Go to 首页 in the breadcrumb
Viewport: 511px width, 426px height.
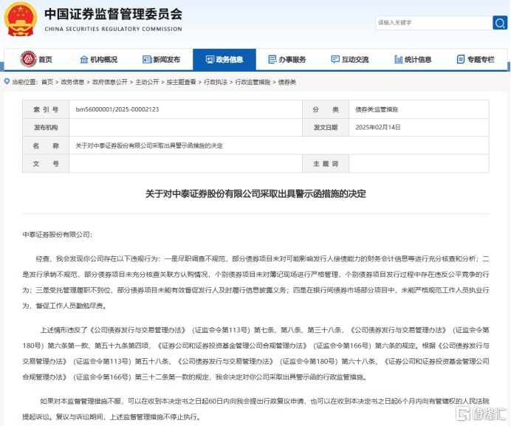[x=47, y=82]
